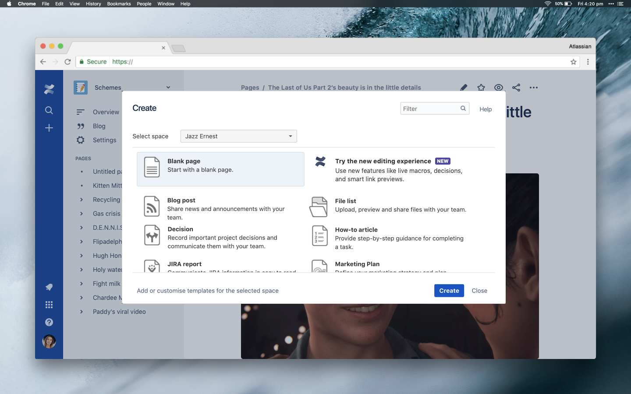Open the help question mark icon
The image size is (631, 394).
pyautogui.click(x=49, y=322)
